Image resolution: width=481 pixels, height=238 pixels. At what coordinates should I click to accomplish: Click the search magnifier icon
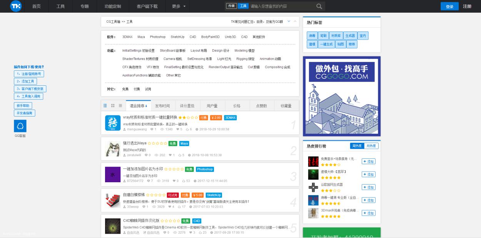(x=319, y=6)
